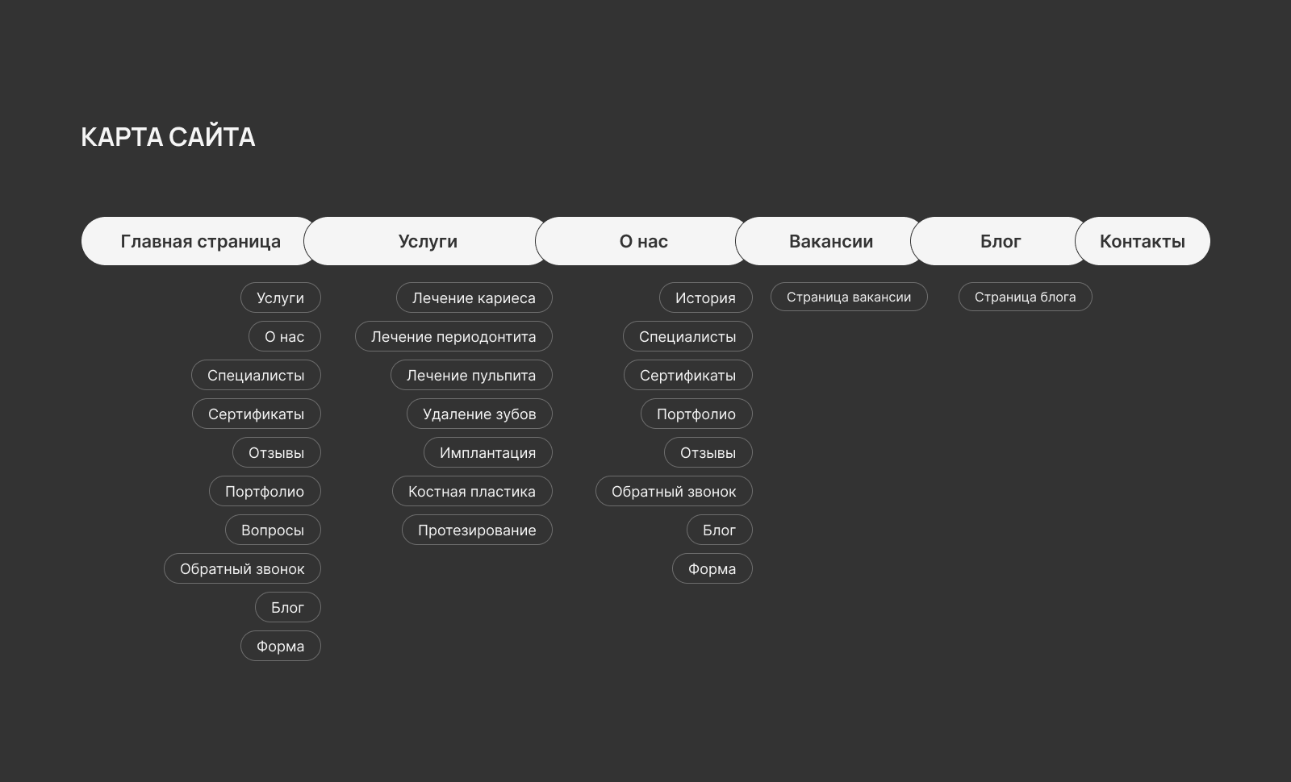
Task: Click the Страница вакансии pill
Action: click(849, 297)
